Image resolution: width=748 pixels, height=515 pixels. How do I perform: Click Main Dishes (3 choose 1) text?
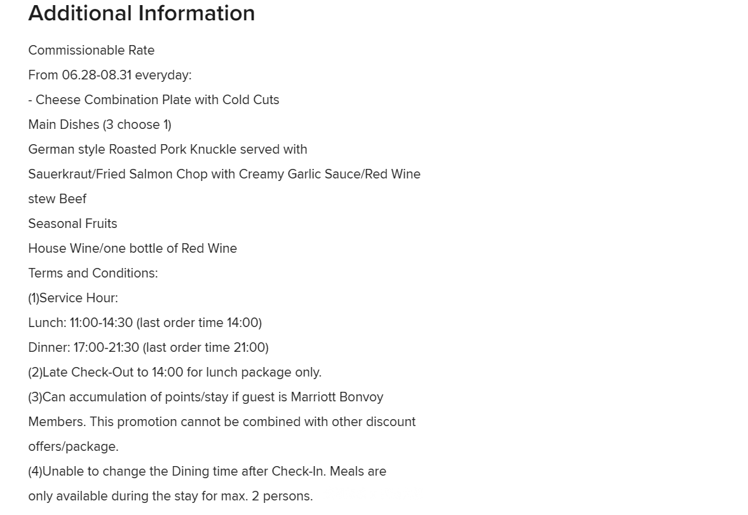pos(100,124)
